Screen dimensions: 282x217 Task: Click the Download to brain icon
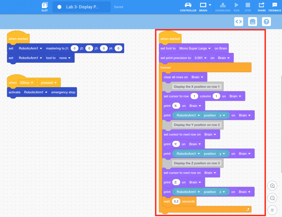(x=222, y=7)
